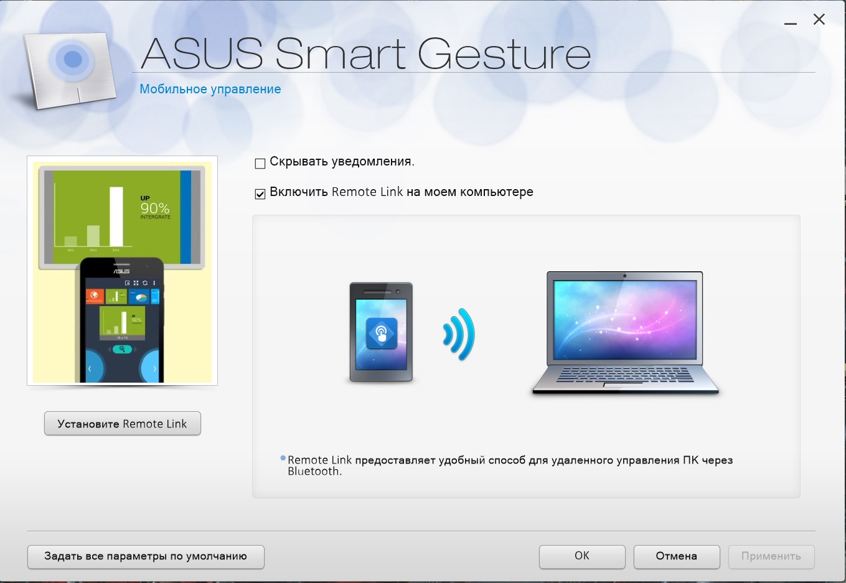Close the ASUS Smart Gesture window
This screenshot has height=583, width=846.
(x=819, y=19)
